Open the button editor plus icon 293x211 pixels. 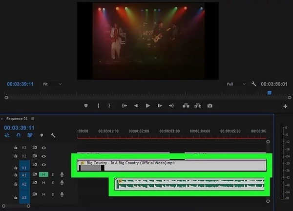tap(285, 106)
